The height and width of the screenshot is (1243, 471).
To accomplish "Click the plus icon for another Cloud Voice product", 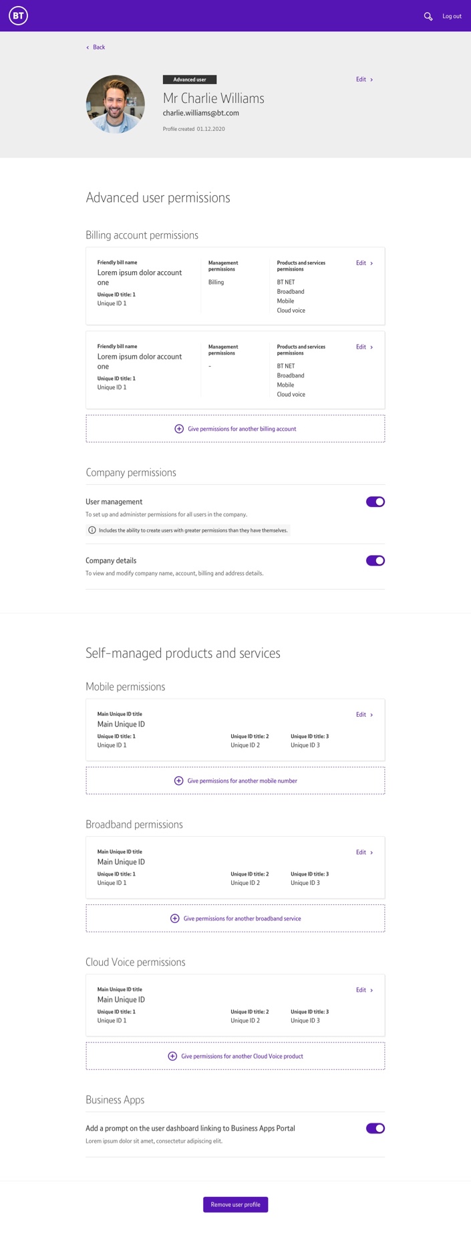I will tap(172, 1056).
